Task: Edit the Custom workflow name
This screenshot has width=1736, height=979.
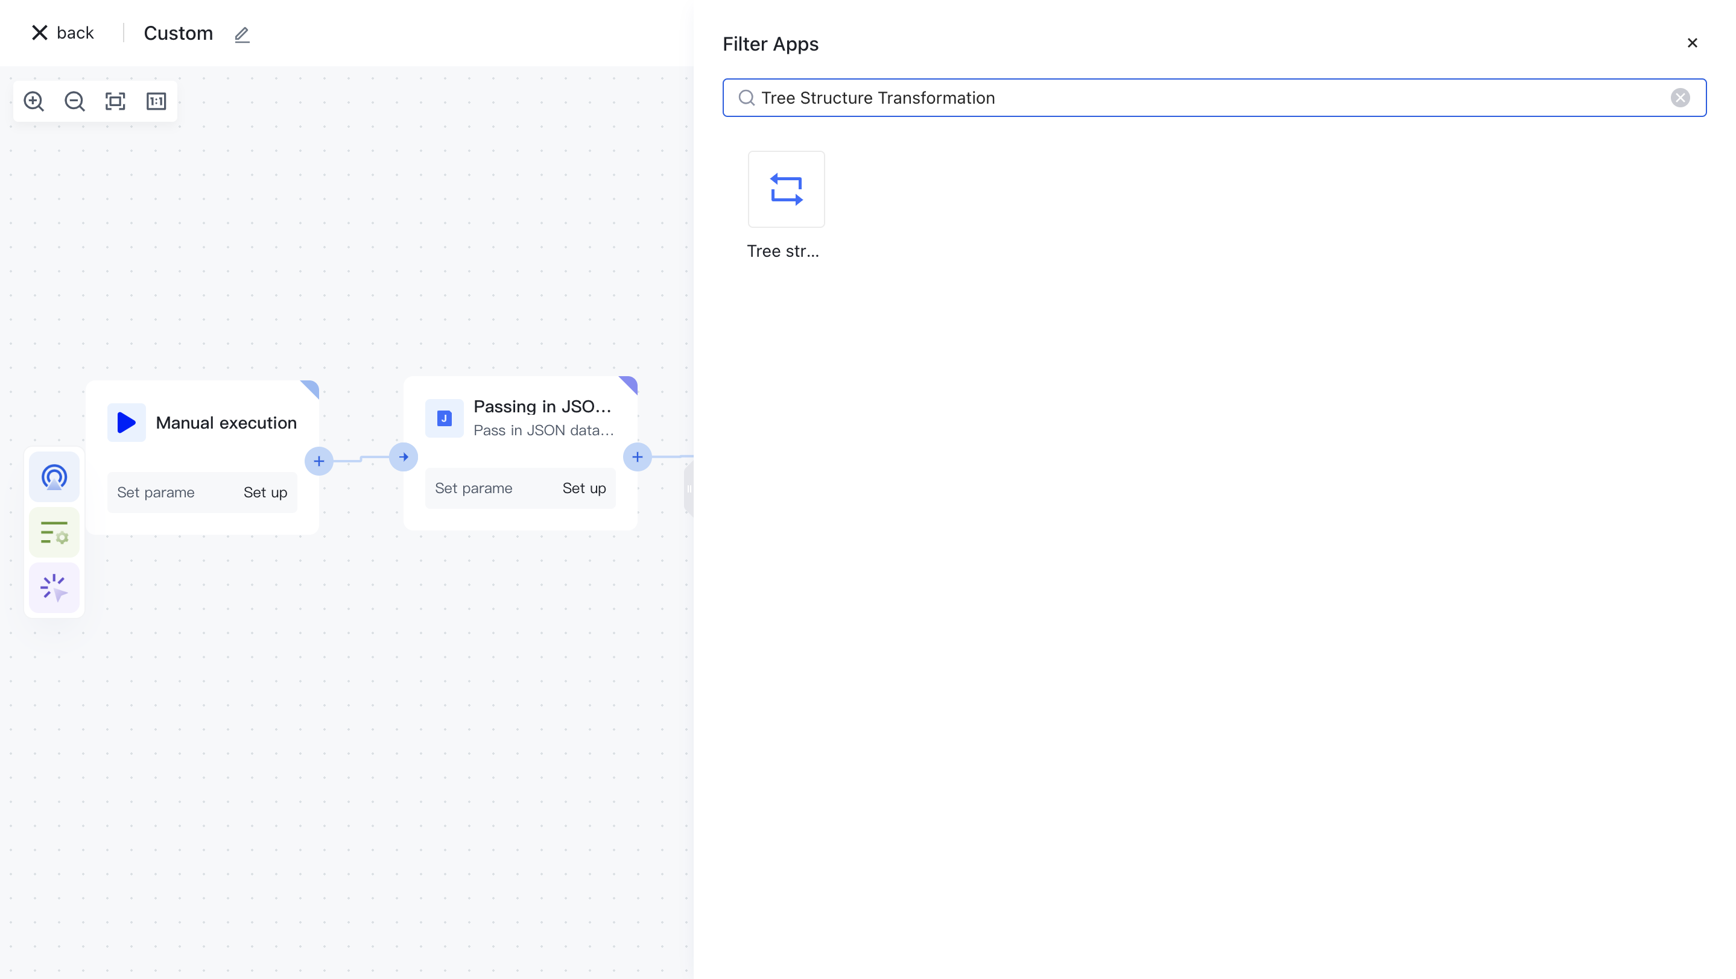Action: pyautogui.click(x=242, y=34)
